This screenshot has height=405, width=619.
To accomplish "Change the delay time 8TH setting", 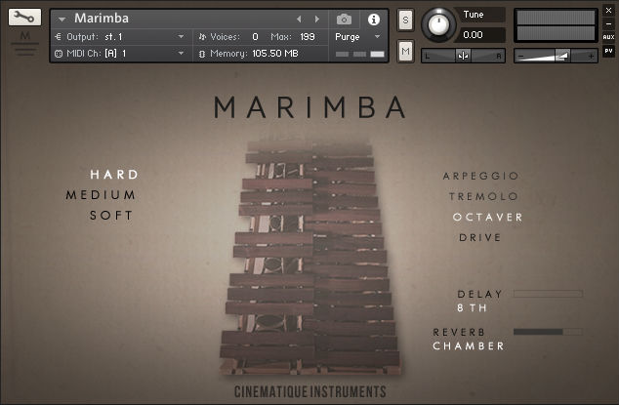I will click(472, 307).
